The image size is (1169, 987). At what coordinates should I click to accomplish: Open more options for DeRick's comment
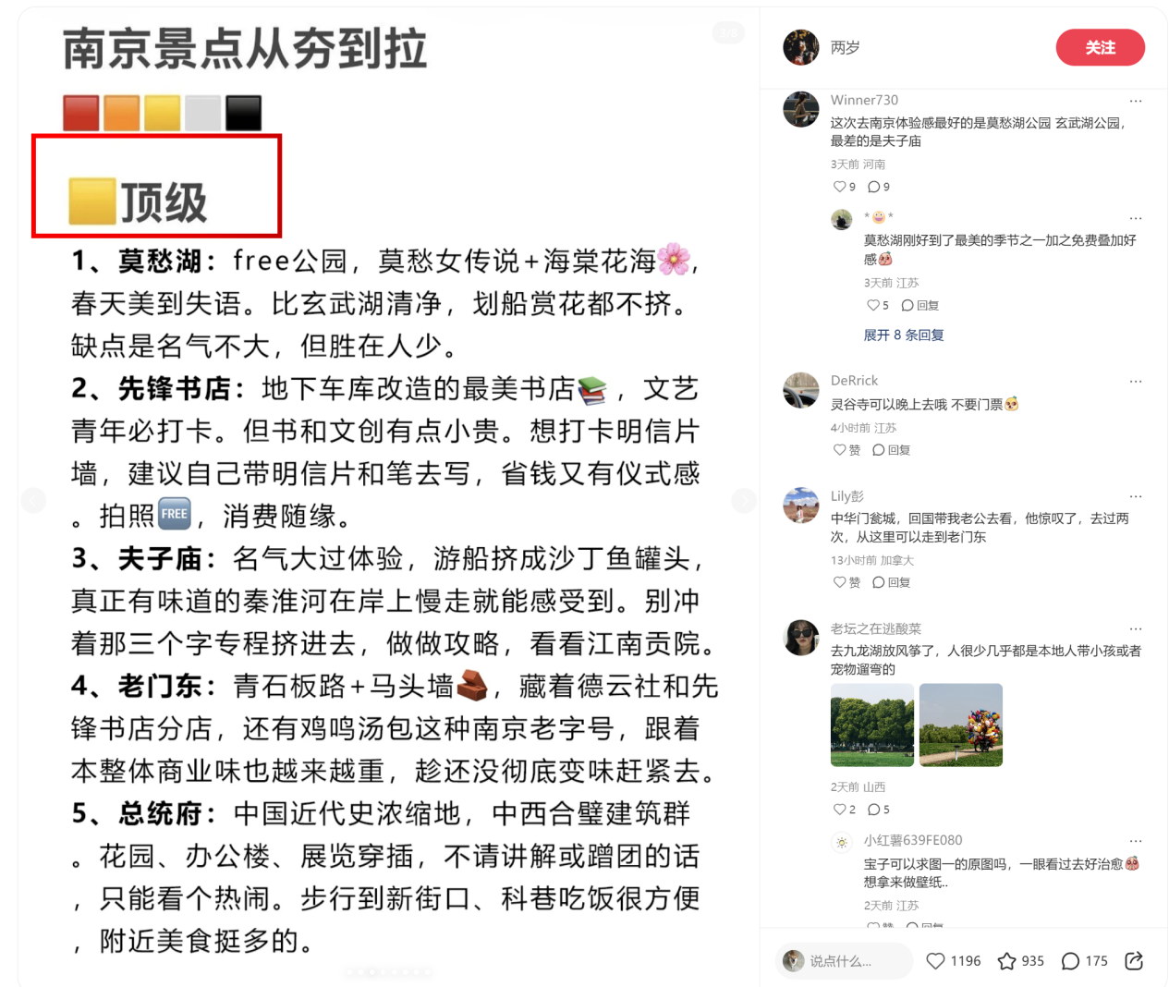coord(1136,381)
